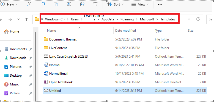Image resolution: width=214 pixels, height=102 pixels.
Task: Open Pictures in Quick access
Action: [x=13, y=67]
